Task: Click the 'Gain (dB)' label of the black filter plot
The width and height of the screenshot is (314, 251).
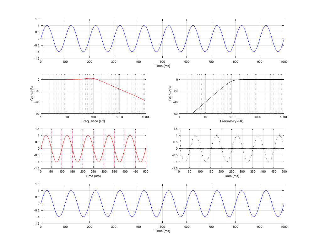Action: pyautogui.click(x=170, y=94)
